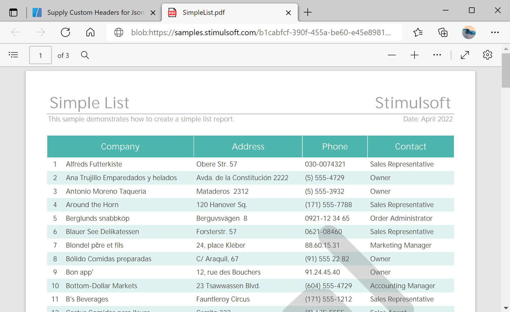Image resolution: width=510 pixels, height=312 pixels.
Task: Open Collections in the browser toolbar
Action: coord(443,32)
